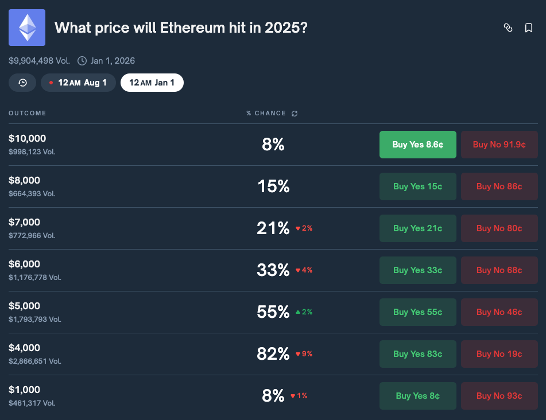
Task: Bookmark this Ethereum market
Action: click(529, 28)
